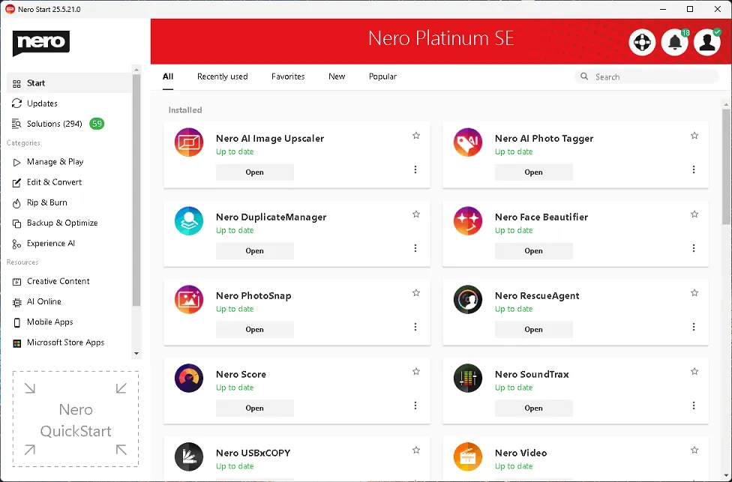Viewport: 732px width, 482px height.
Task: Open Nero DuplicateManager with Open button
Action: [254, 251]
